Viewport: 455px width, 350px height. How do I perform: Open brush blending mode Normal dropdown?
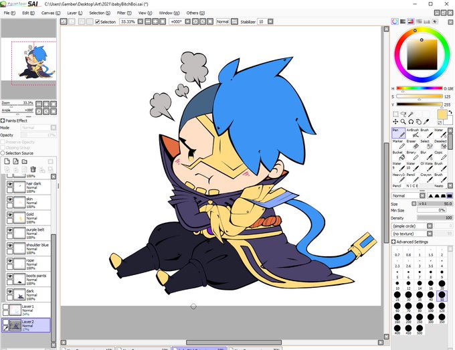pyautogui.click(x=422, y=195)
